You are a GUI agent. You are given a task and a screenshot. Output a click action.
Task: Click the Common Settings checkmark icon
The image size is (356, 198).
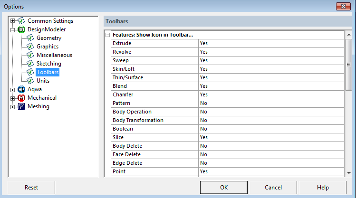21,21
